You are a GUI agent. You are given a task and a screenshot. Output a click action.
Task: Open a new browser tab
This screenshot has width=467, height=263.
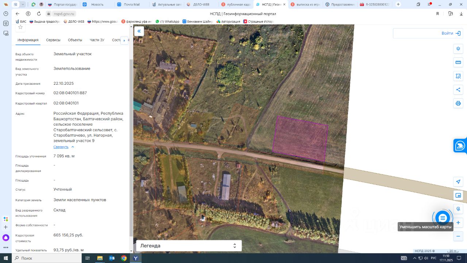(398, 4)
